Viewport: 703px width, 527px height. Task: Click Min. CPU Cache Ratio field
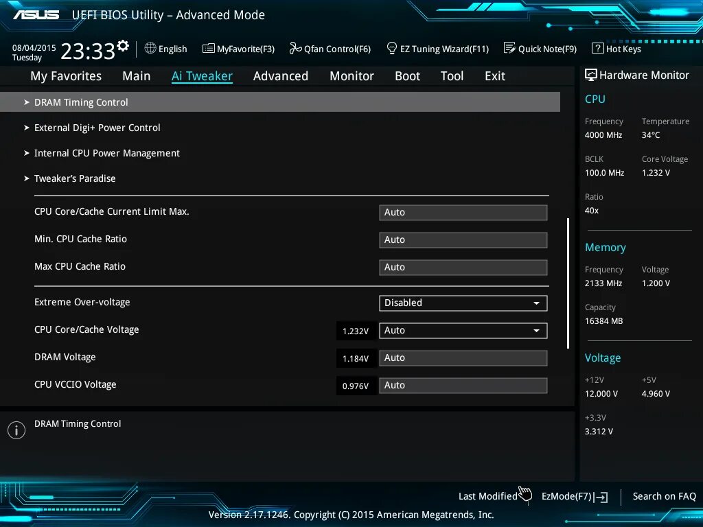tap(463, 239)
